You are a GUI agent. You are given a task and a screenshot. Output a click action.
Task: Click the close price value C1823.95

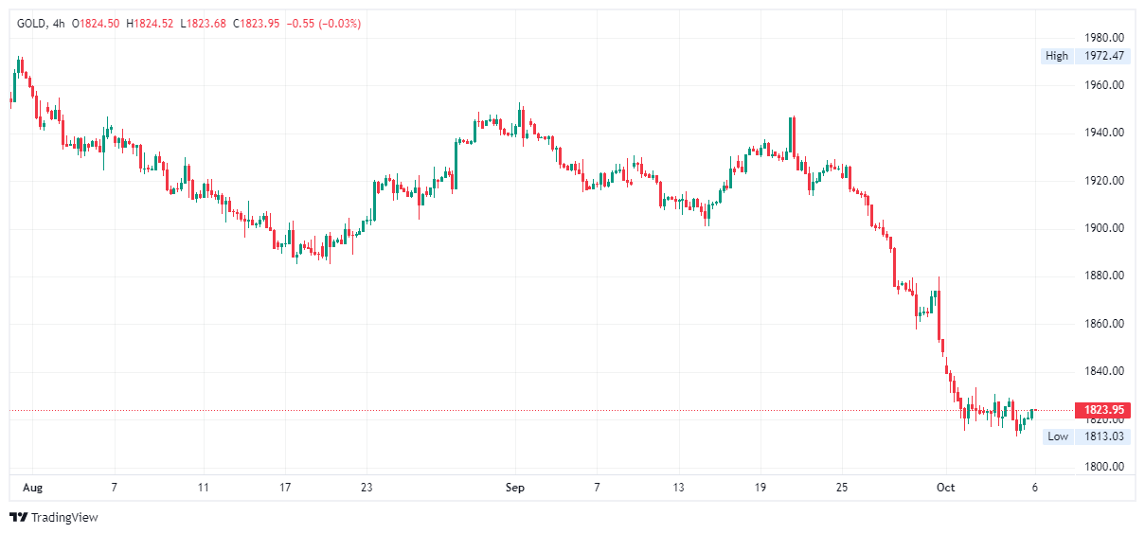(x=259, y=24)
